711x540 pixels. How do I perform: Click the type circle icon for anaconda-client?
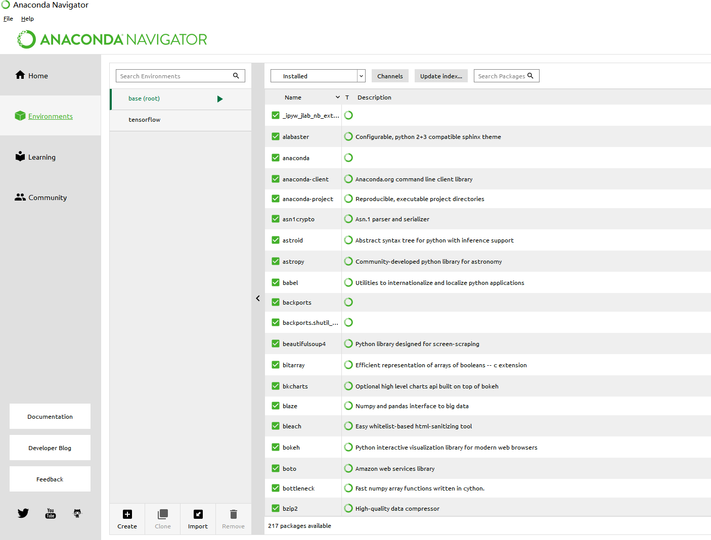tap(348, 179)
